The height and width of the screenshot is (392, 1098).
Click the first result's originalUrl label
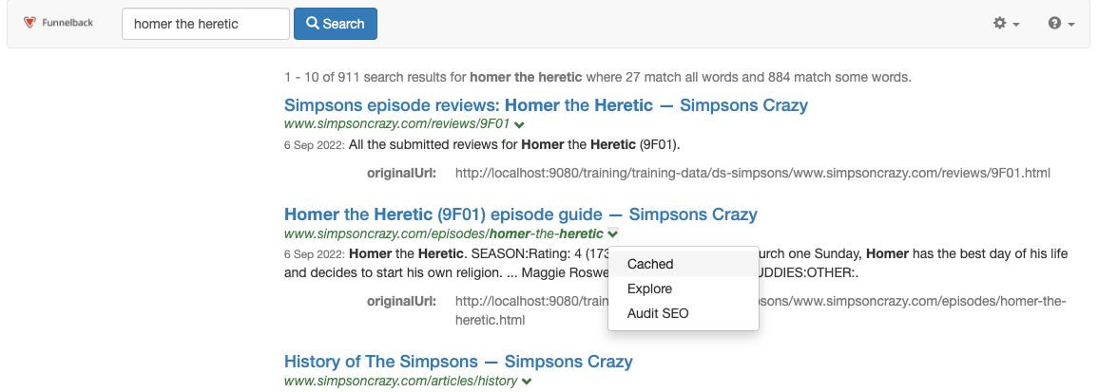point(401,173)
